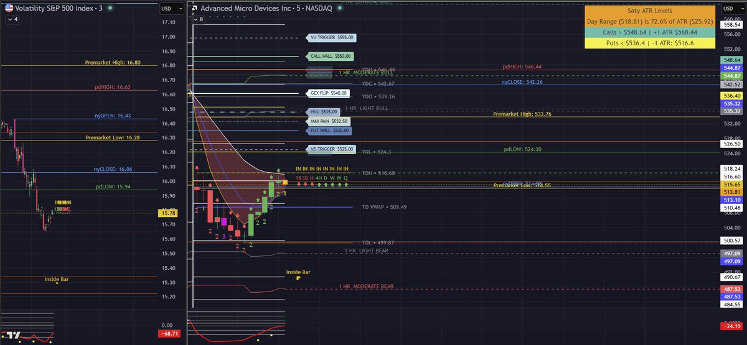Click TDL 499.87 label on AMD chart
Viewport: 747px width, 345px height.
click(x=378, y=242)
